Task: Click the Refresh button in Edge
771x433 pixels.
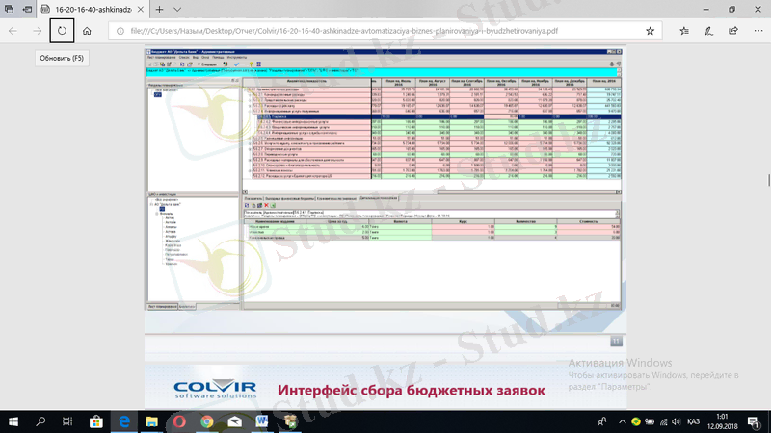Action: pos(62,31)
